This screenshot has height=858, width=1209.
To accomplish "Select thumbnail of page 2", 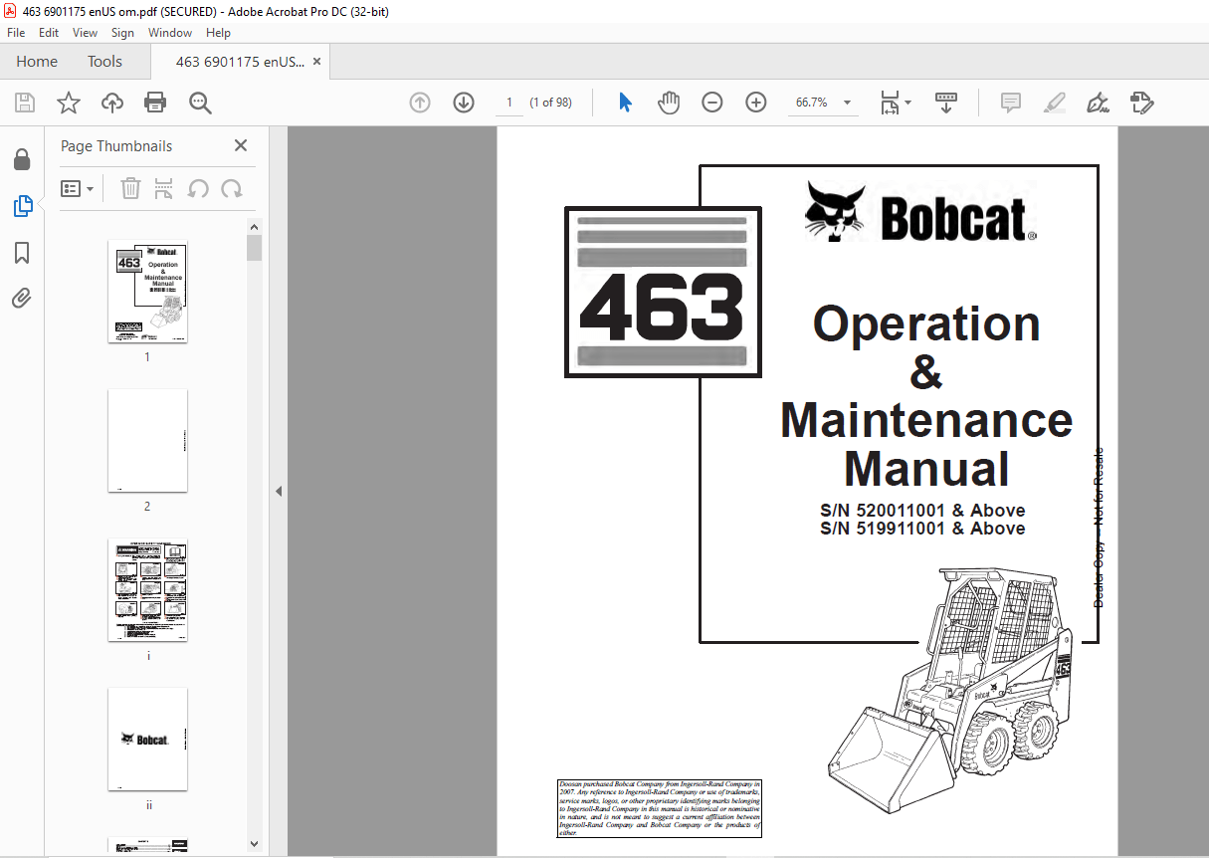I will (147, 441).
